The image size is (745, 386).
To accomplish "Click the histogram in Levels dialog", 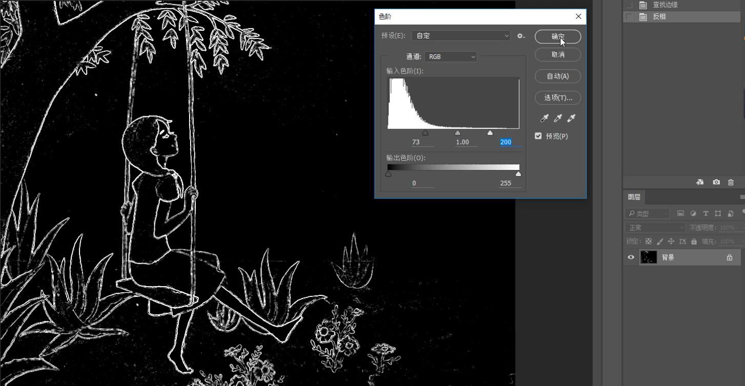I will [x=453, y=103].
